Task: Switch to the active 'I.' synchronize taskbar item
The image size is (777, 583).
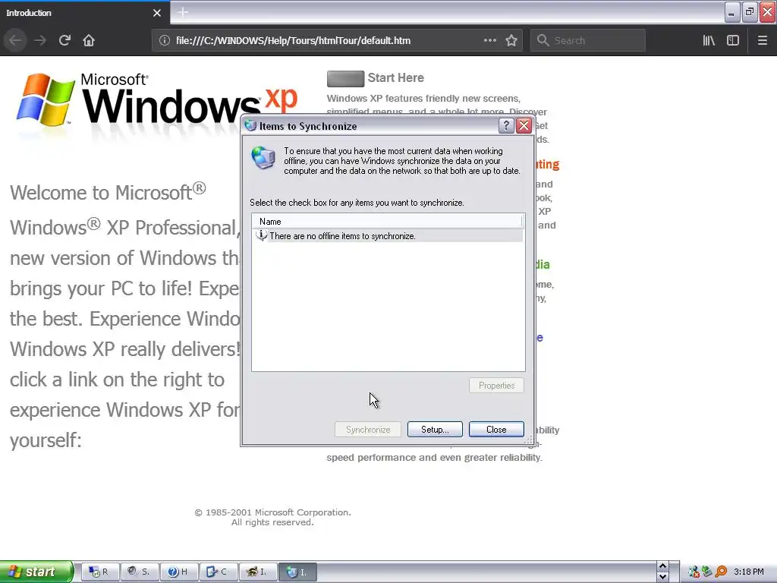Action: [297, 572]
